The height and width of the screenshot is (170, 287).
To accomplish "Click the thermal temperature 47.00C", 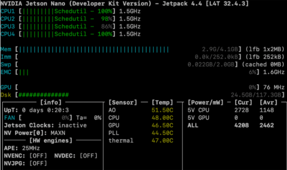I will point(162,140).
